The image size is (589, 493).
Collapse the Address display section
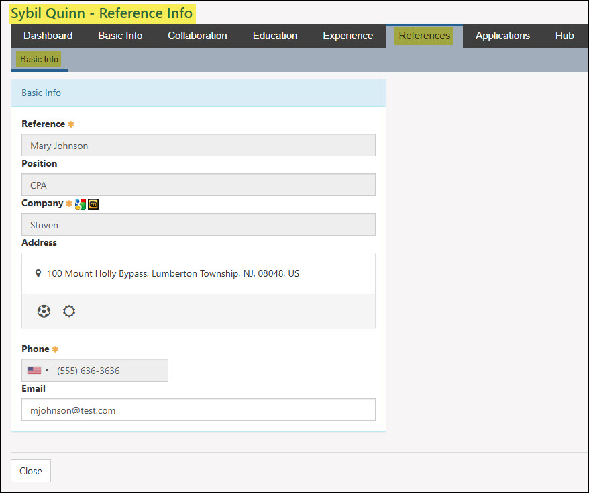198,274
